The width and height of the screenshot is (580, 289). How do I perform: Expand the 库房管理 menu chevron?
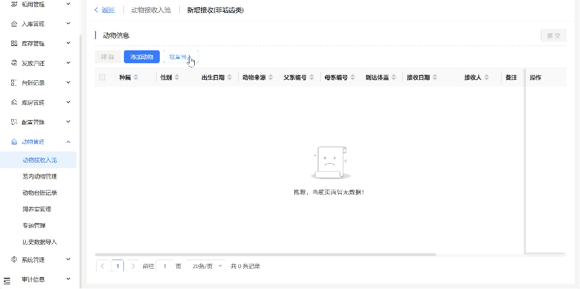[69, 102]
